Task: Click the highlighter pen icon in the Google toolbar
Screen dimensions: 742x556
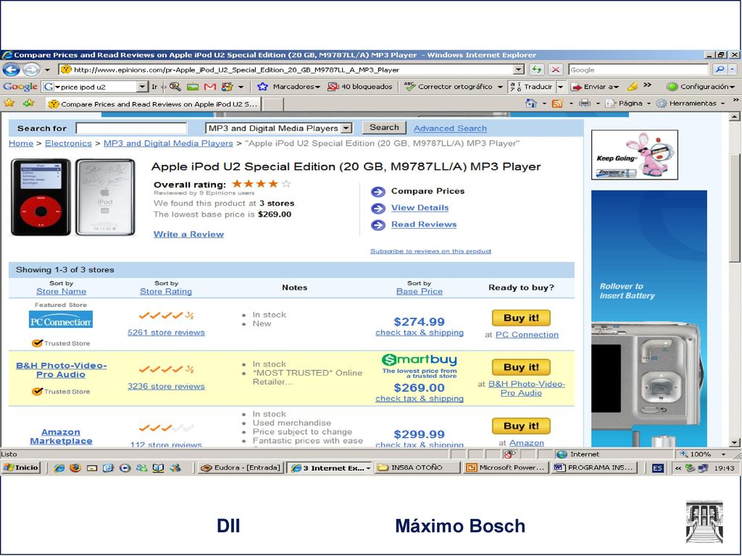Action: coord(632,87)
